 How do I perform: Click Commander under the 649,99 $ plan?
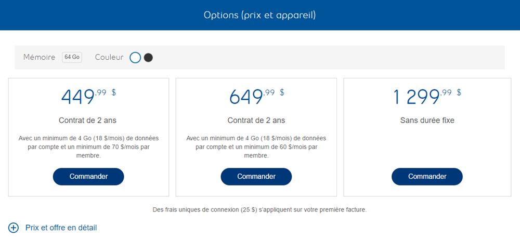click(256, 177)
